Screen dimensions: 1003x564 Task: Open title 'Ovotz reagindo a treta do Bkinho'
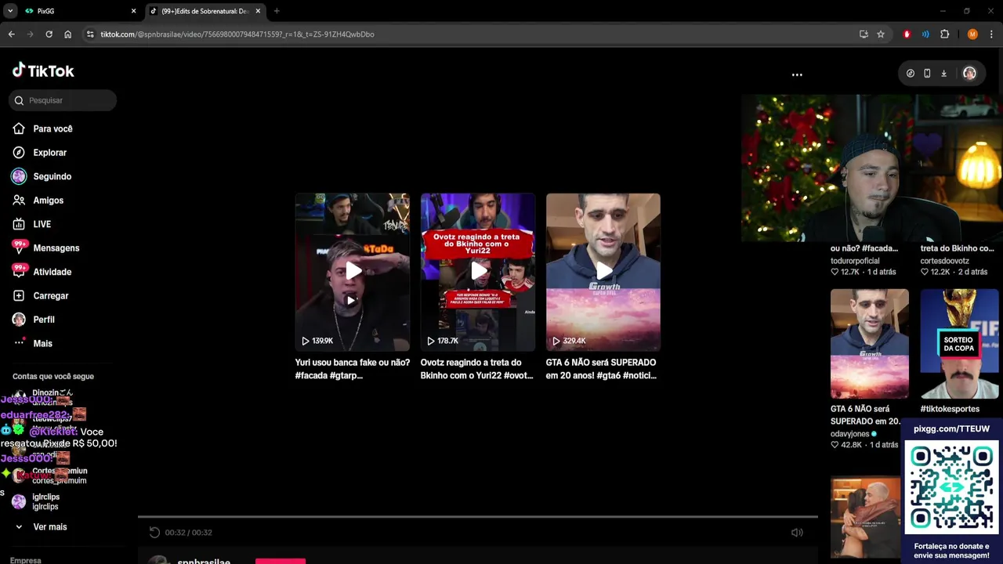(x=476, y=369)
